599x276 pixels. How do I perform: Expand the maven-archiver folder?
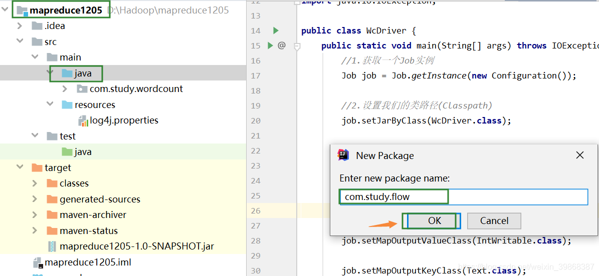click(x=35, y=214)
